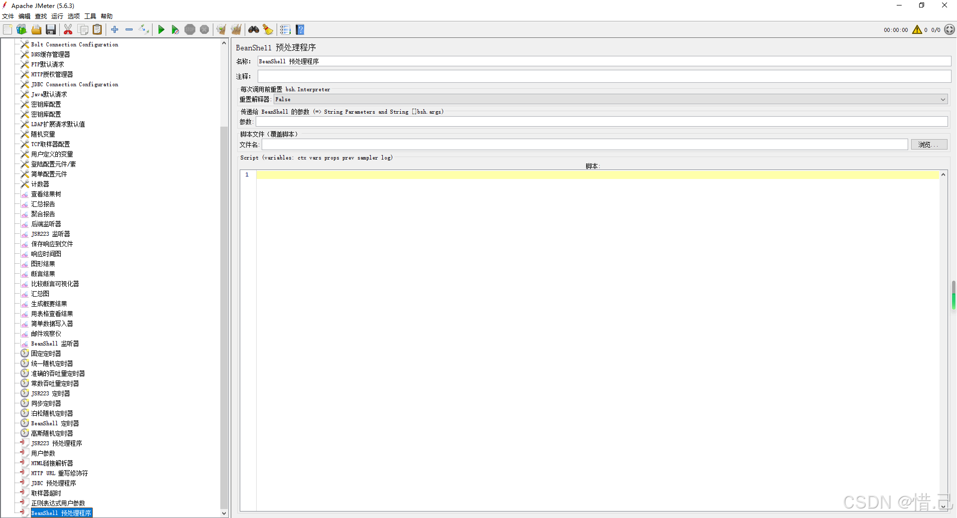957x518 pixels.
Task: Open the 查找 menu
Action: coord(41,16)
